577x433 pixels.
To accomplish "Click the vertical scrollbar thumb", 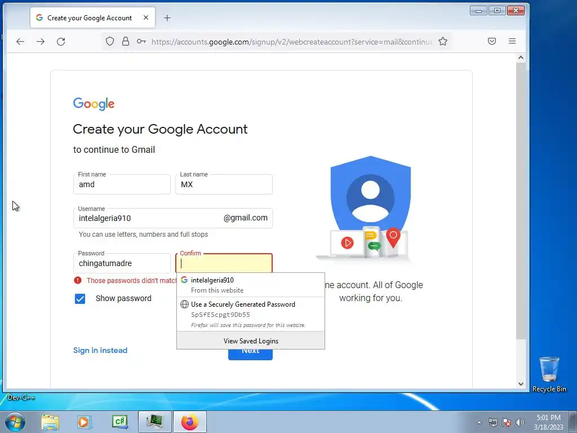I will coord(521,201).
